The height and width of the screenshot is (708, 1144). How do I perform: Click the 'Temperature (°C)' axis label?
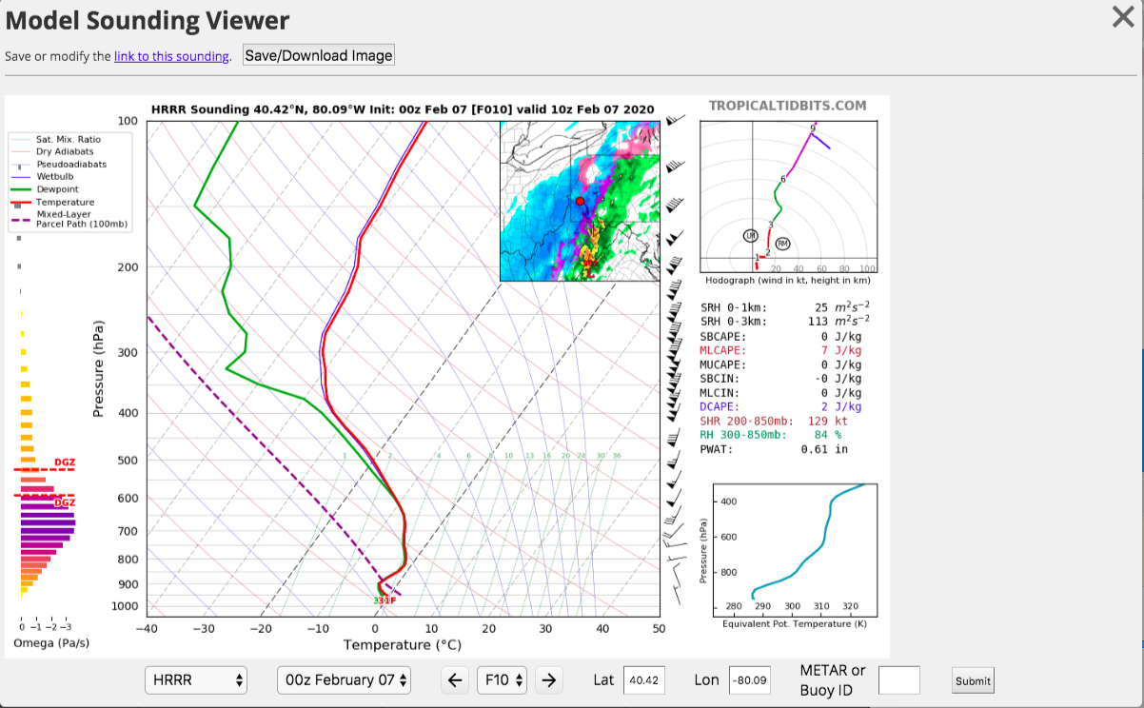pos(403,645)
